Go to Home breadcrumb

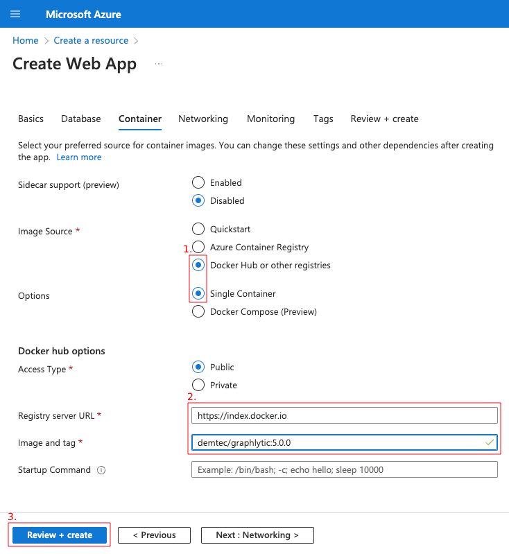26,41
